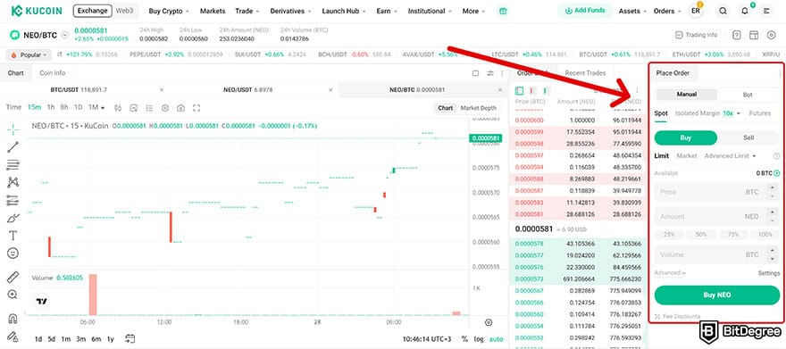This screenshot has width=786, height=349.
Task: Open NEO/BTC pair selector chevron
Action: tap(64, 35)
